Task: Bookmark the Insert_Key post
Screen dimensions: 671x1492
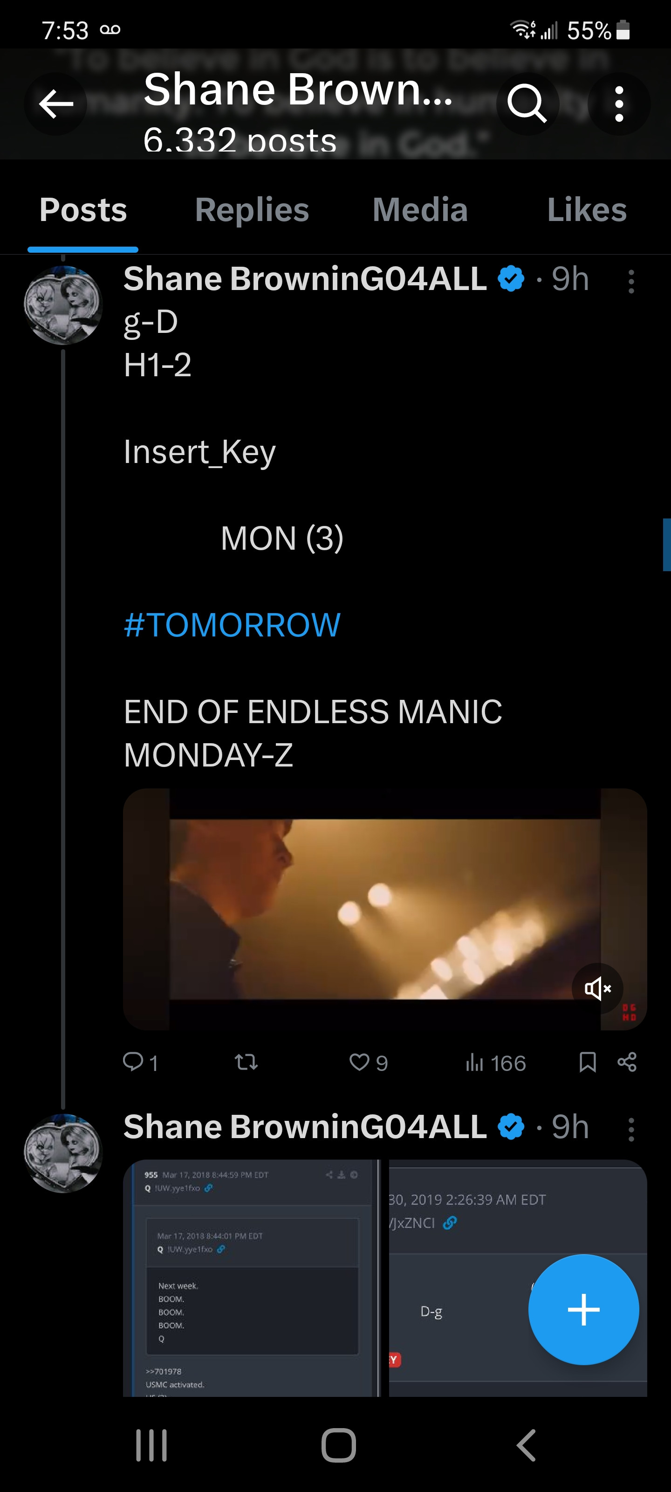Action: tap(588, 1062)
